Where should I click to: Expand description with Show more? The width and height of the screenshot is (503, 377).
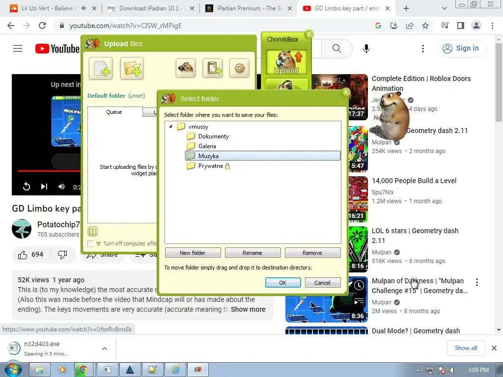coord(248,309)
